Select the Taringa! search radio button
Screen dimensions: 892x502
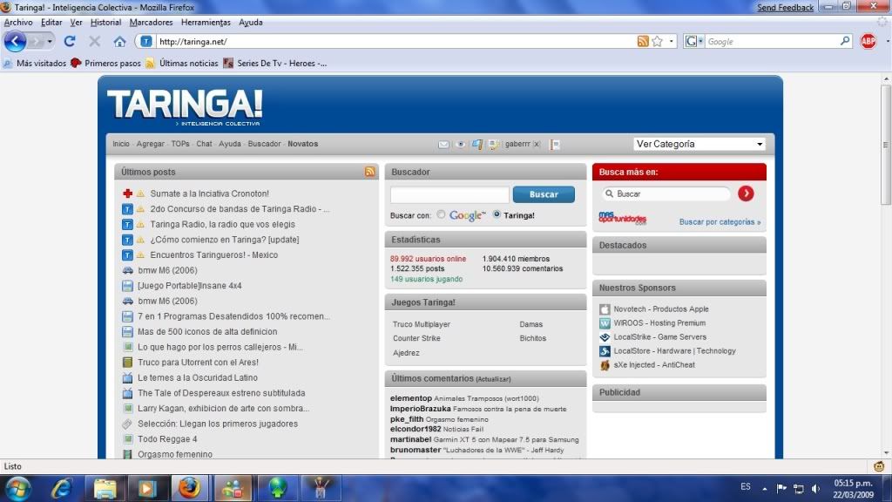[x=497, y=214]
